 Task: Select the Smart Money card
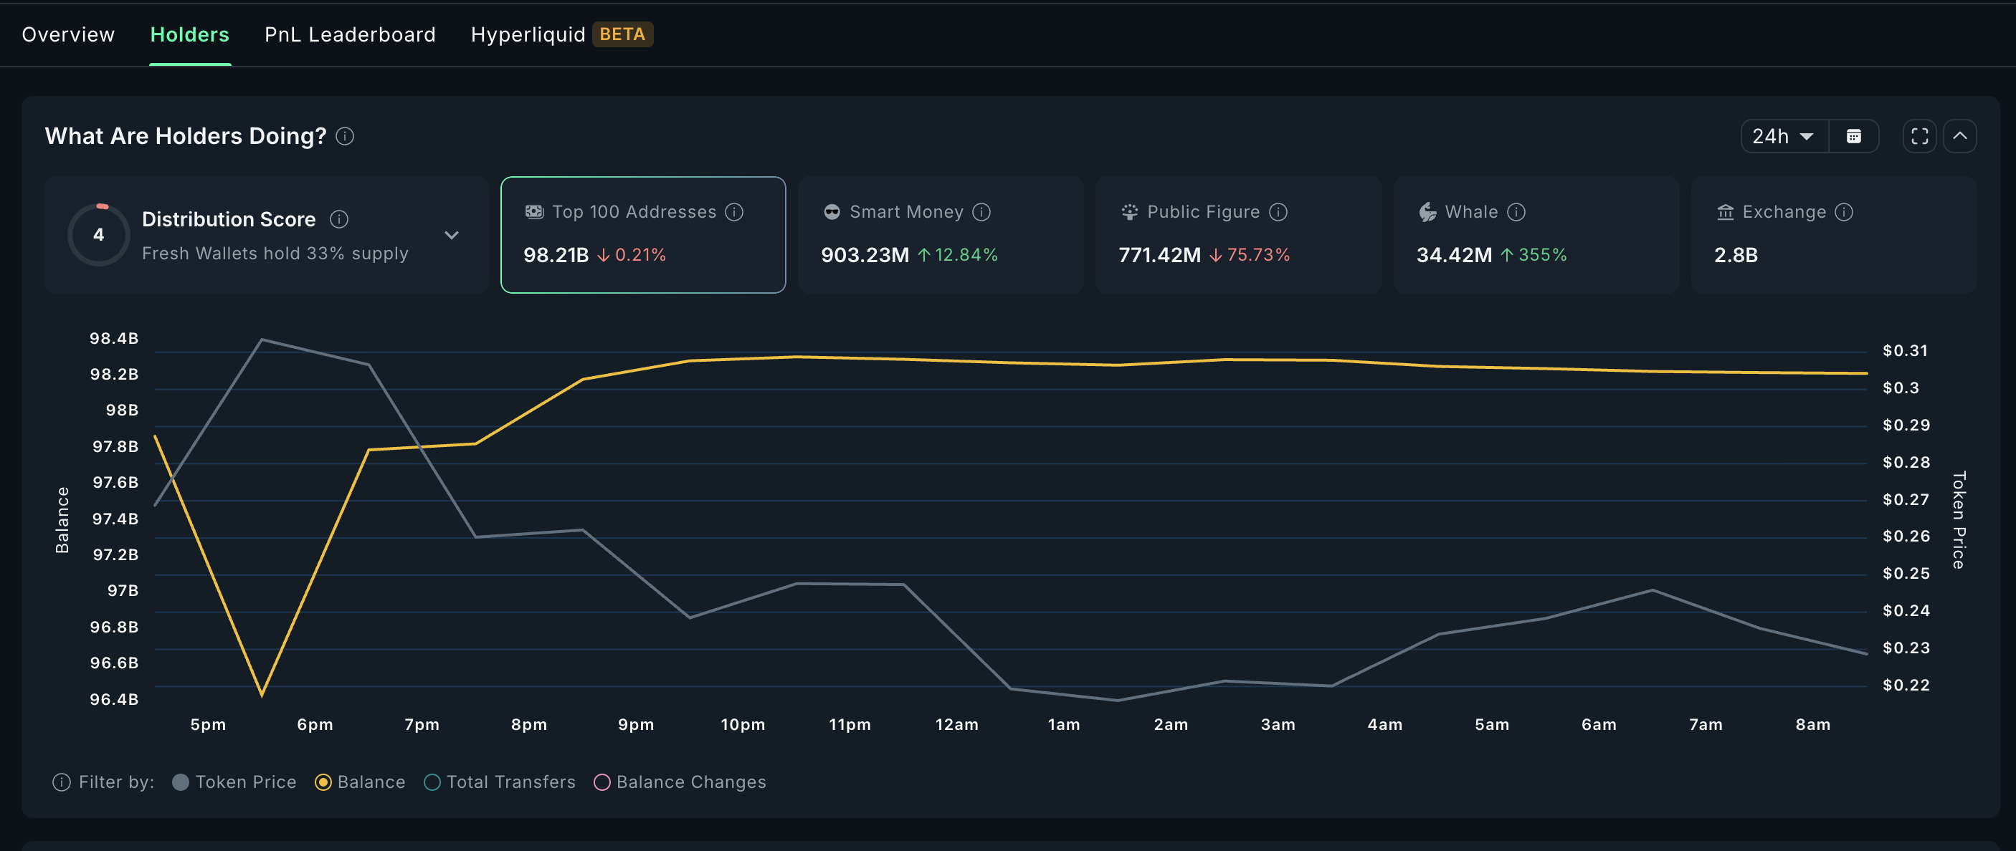click(940, 235)
